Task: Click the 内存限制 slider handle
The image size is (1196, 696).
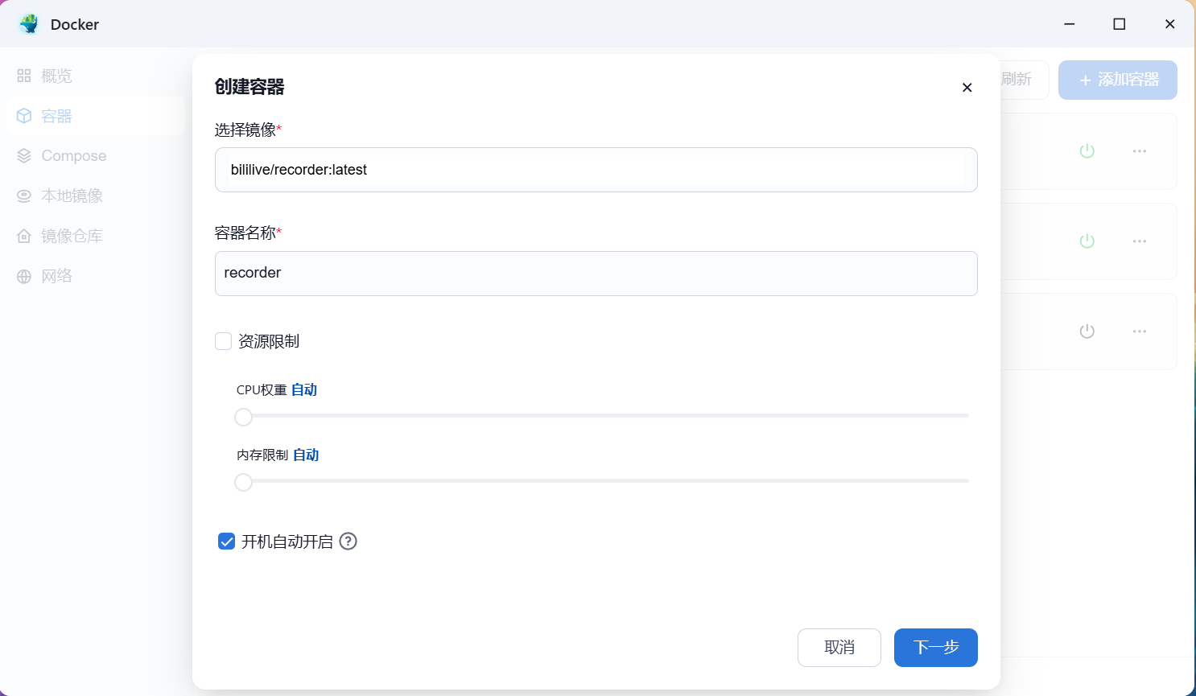Action: click(244, 482)
